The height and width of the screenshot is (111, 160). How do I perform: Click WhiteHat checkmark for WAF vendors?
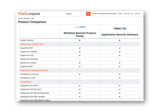coord(80,97)
